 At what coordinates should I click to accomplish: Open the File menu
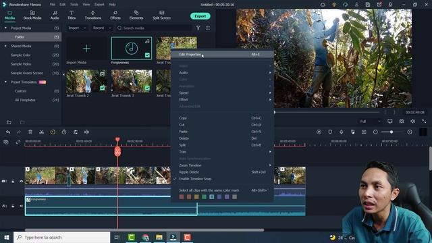[x=52, y=5]
